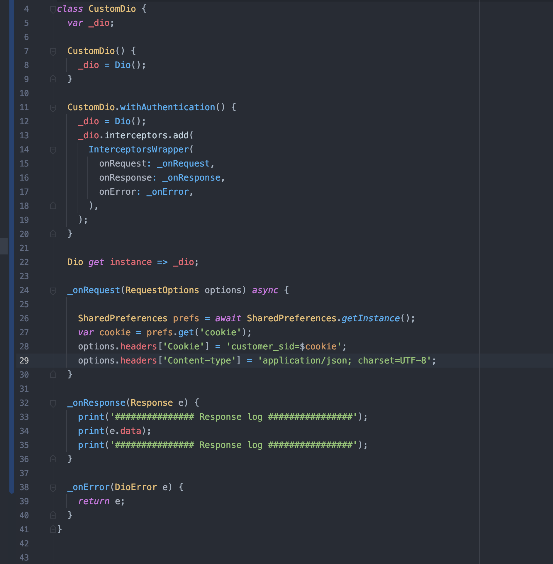Click the 'async' keyword on line 24
The width and height of the screenshot is (553, 564).
(x=265, y=290)
